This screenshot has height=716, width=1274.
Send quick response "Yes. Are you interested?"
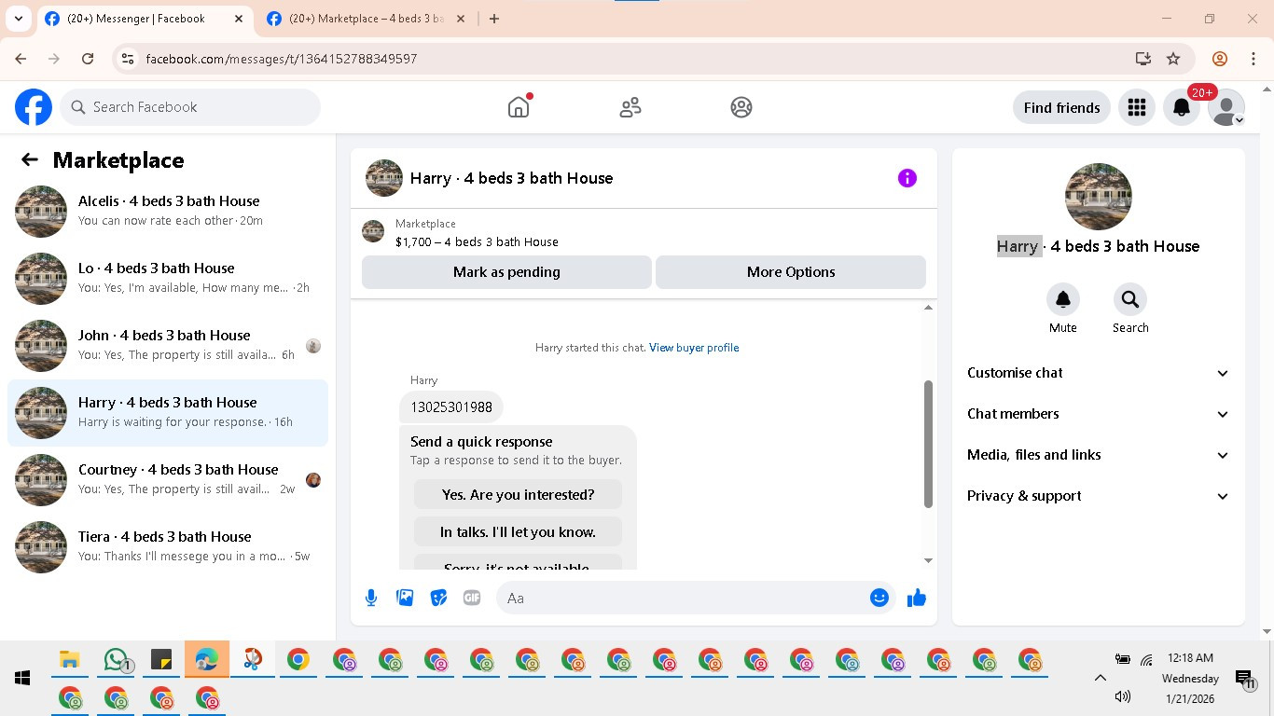coord(518,494)
